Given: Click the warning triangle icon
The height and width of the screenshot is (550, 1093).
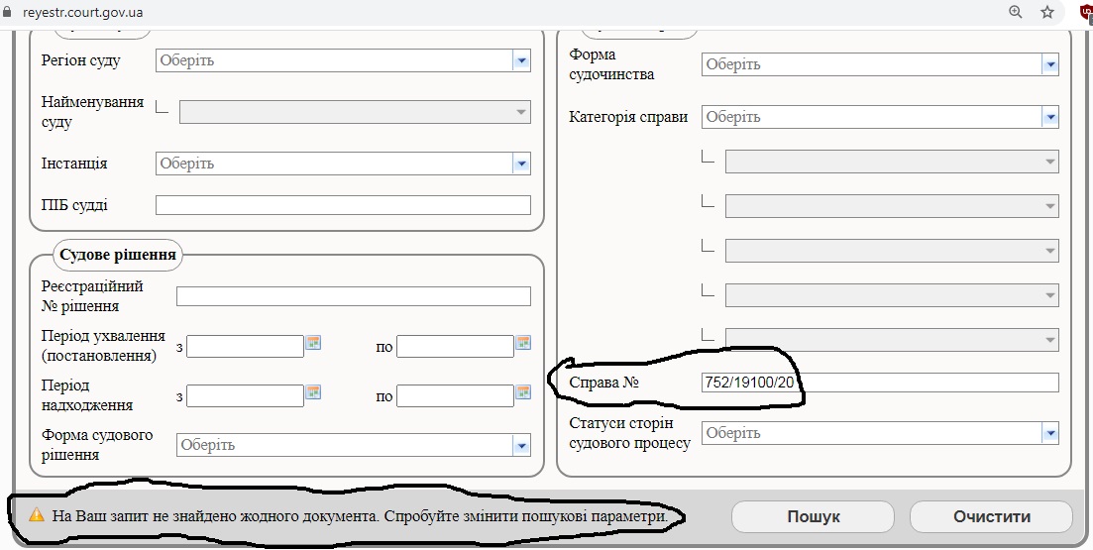Looking at the screenshot, I should click(37, 516).
